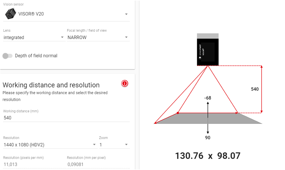Click the red working distance arrow labeled 540
Image resolution: width=285 pixels, height=170 pixels.
[x=262, y=89]
